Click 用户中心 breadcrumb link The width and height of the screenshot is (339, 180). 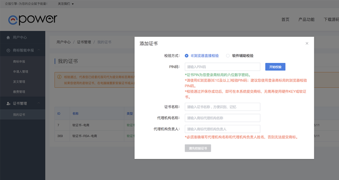[x=63, y=42]
